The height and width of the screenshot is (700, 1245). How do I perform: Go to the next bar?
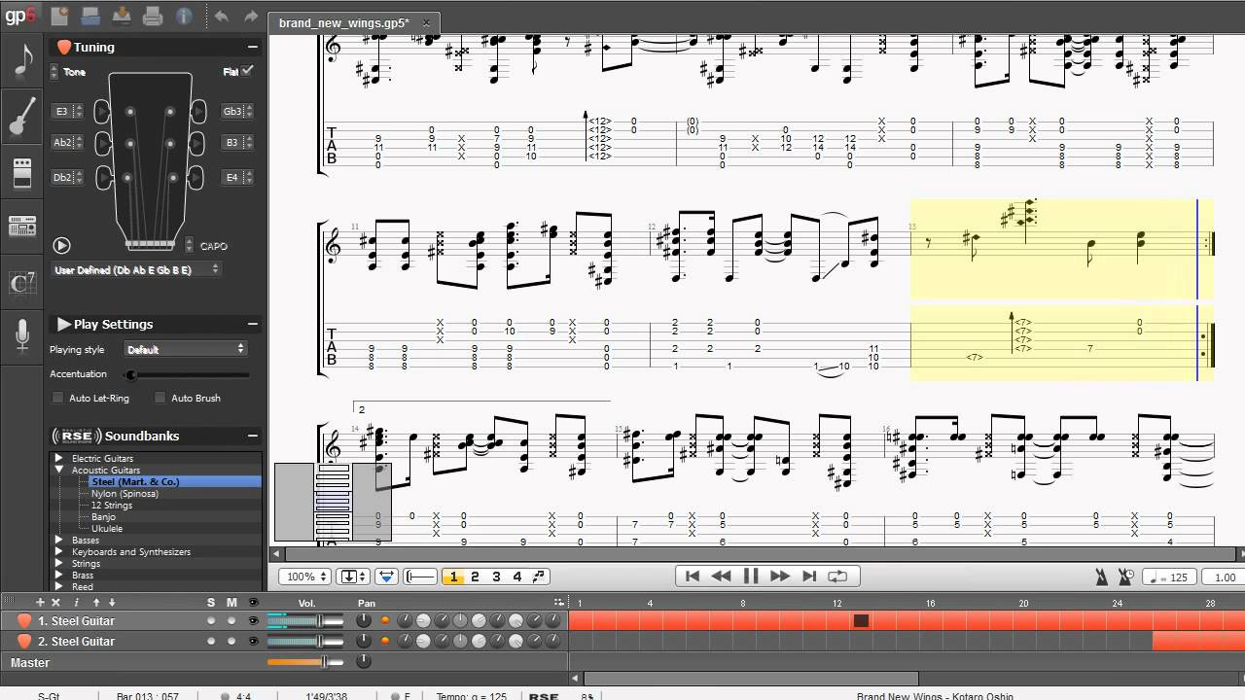[x=780, y=577]
